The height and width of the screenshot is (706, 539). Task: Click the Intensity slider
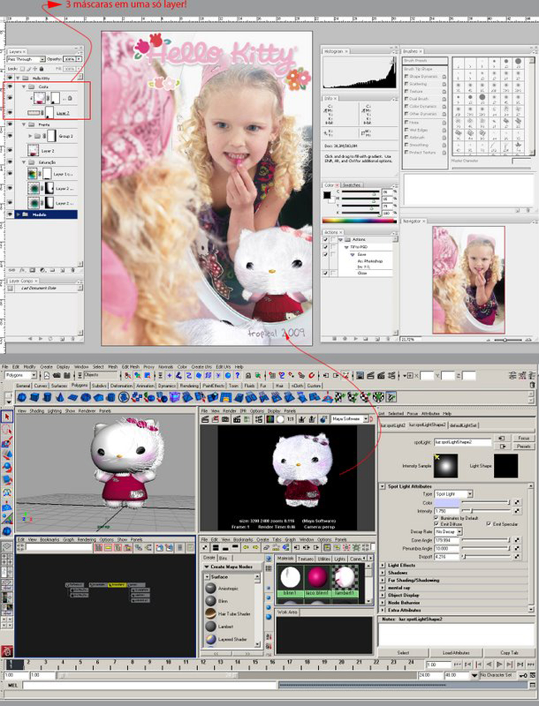487,511
